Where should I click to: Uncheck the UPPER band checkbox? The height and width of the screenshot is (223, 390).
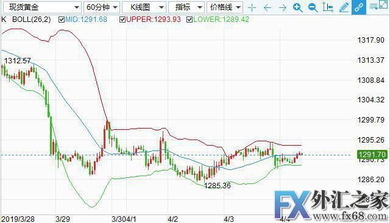click(122, 19)
